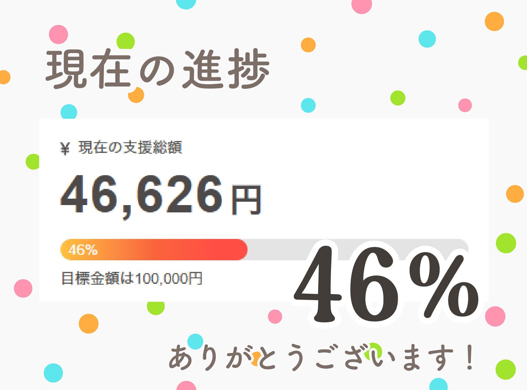Click the 現在の支援総額 label
The image size is (527, 390).
coord(130,148)
